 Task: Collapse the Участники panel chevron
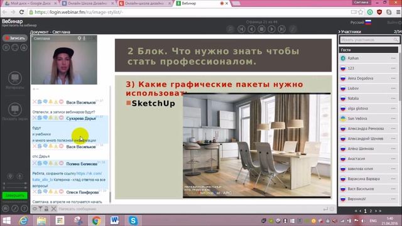point(339,32)
